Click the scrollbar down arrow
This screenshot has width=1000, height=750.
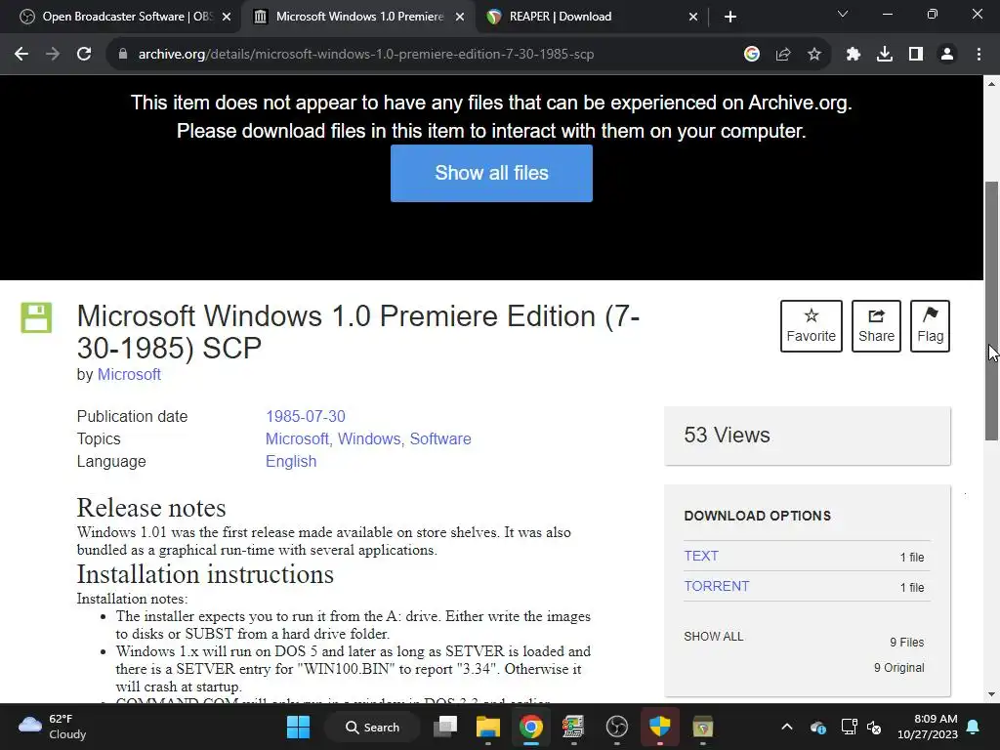[x=992, y=694]
